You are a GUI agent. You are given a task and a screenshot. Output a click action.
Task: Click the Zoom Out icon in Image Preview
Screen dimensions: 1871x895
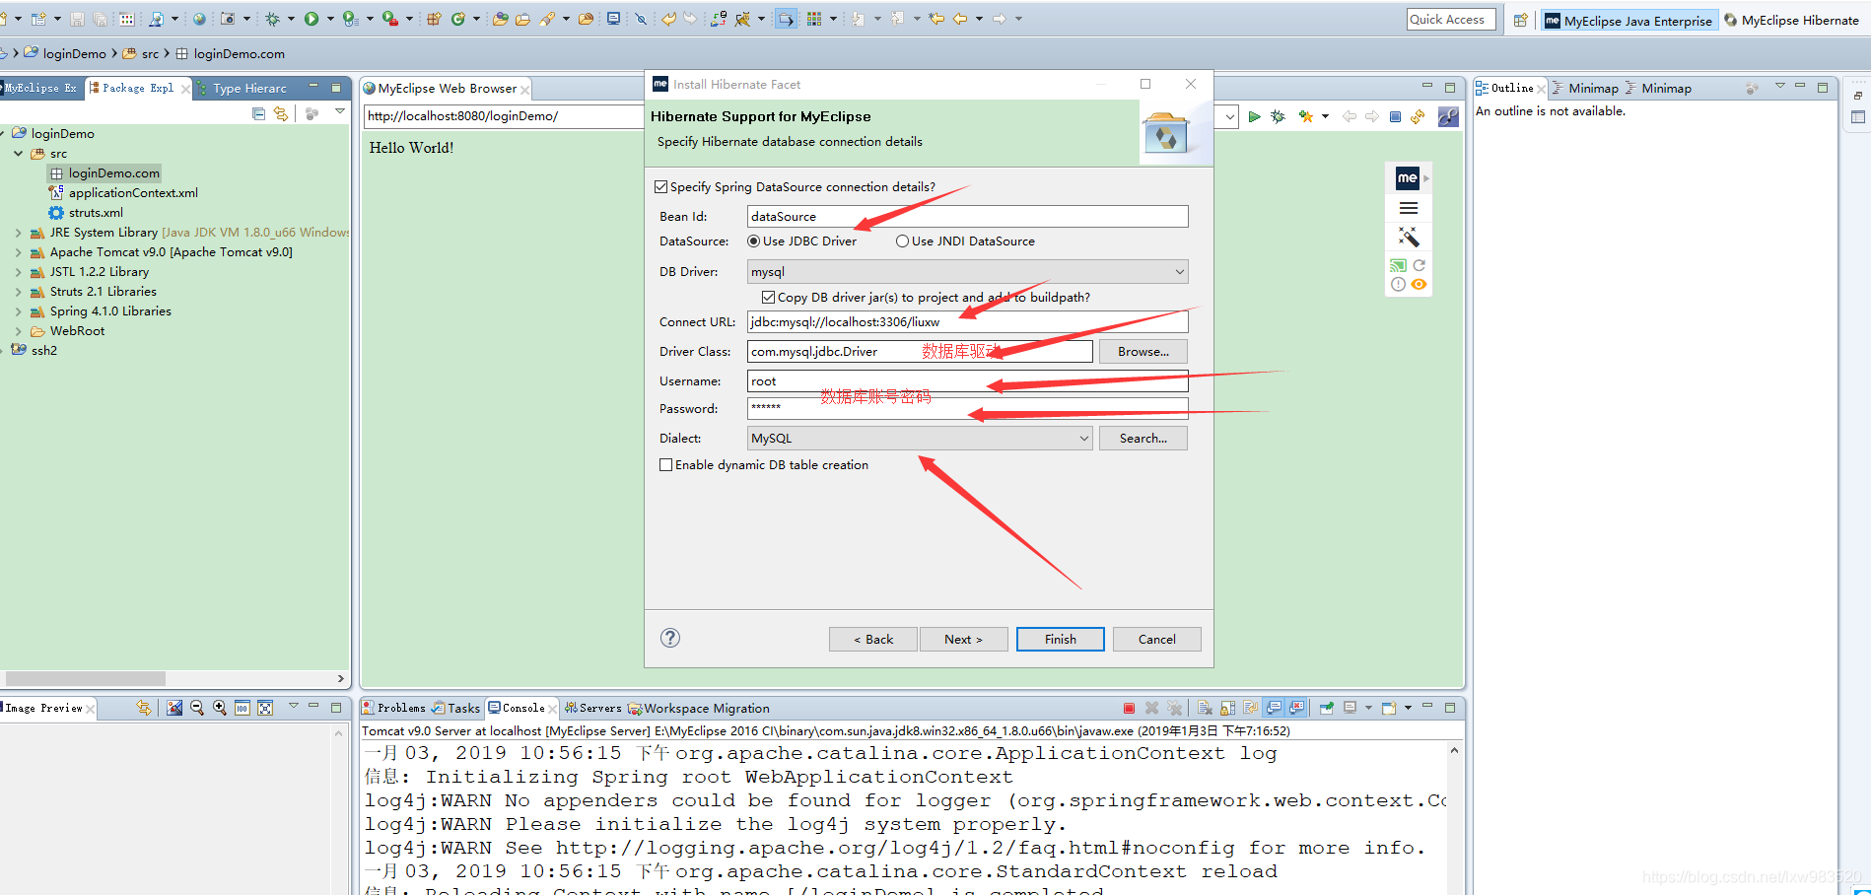point(196,708)
